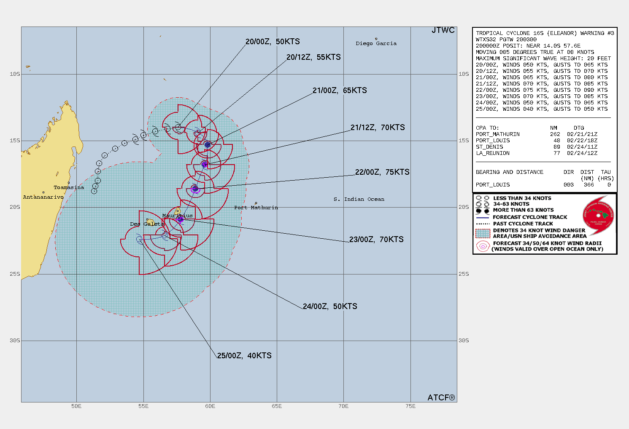
Task: Click the PORT_LOUIS CPA row with 48 NM
Action: [537, 141]
